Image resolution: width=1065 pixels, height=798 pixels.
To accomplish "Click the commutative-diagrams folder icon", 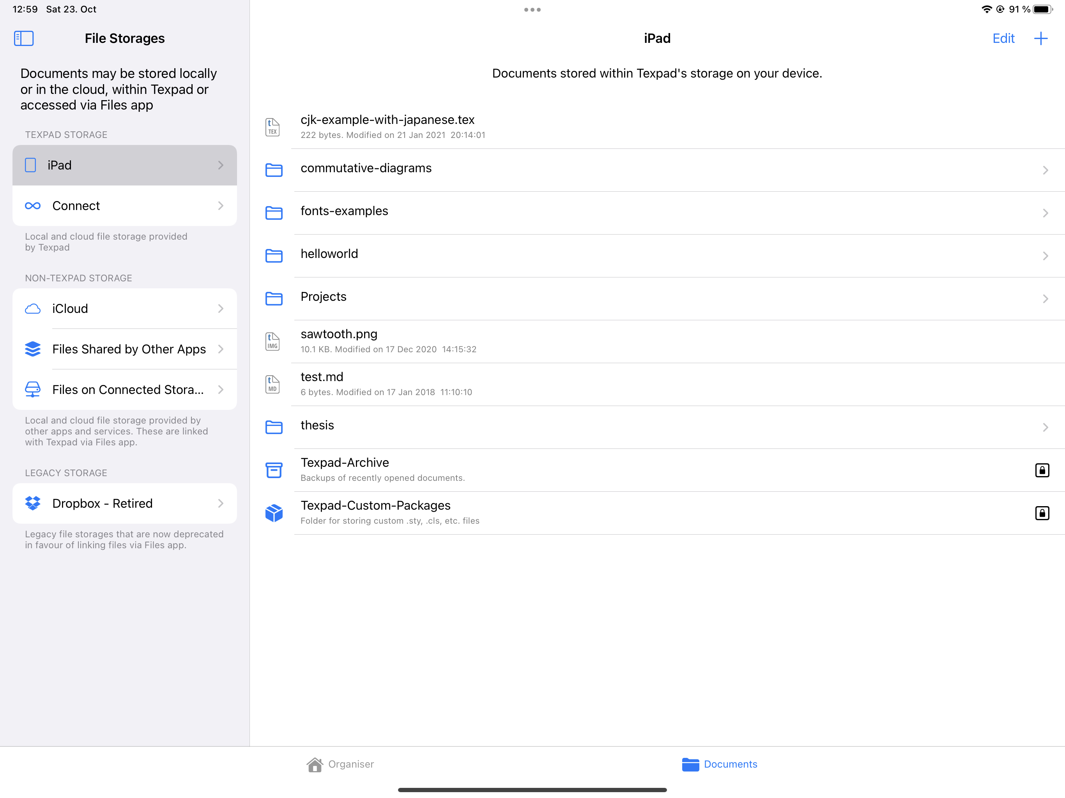I will (274, 170).
